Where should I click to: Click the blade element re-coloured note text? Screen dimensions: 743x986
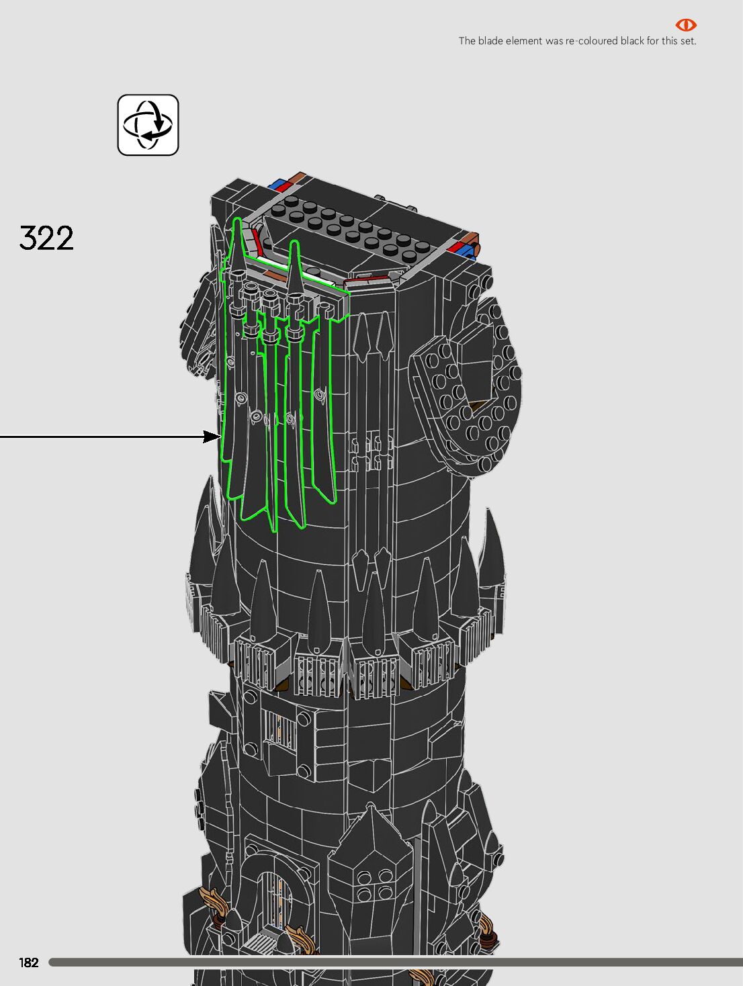(576, 41)
